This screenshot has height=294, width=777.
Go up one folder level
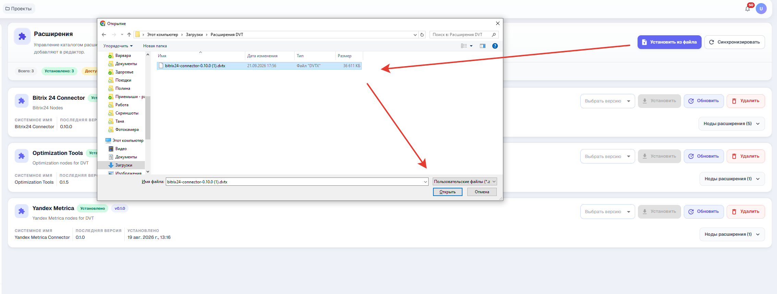pos(129,35)
